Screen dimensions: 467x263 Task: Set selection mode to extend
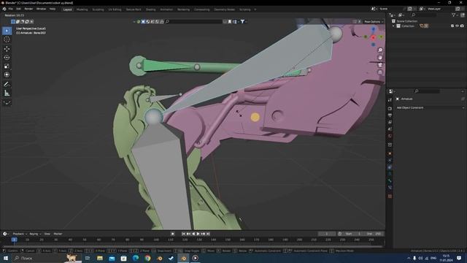pyautogui.click(x=18, y=21)
